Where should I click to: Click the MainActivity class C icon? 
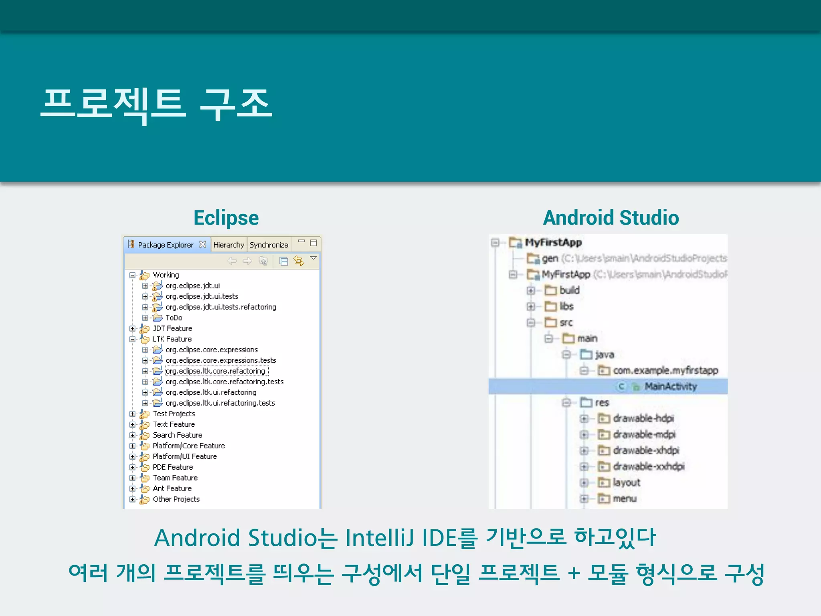(x=621, y=387)
